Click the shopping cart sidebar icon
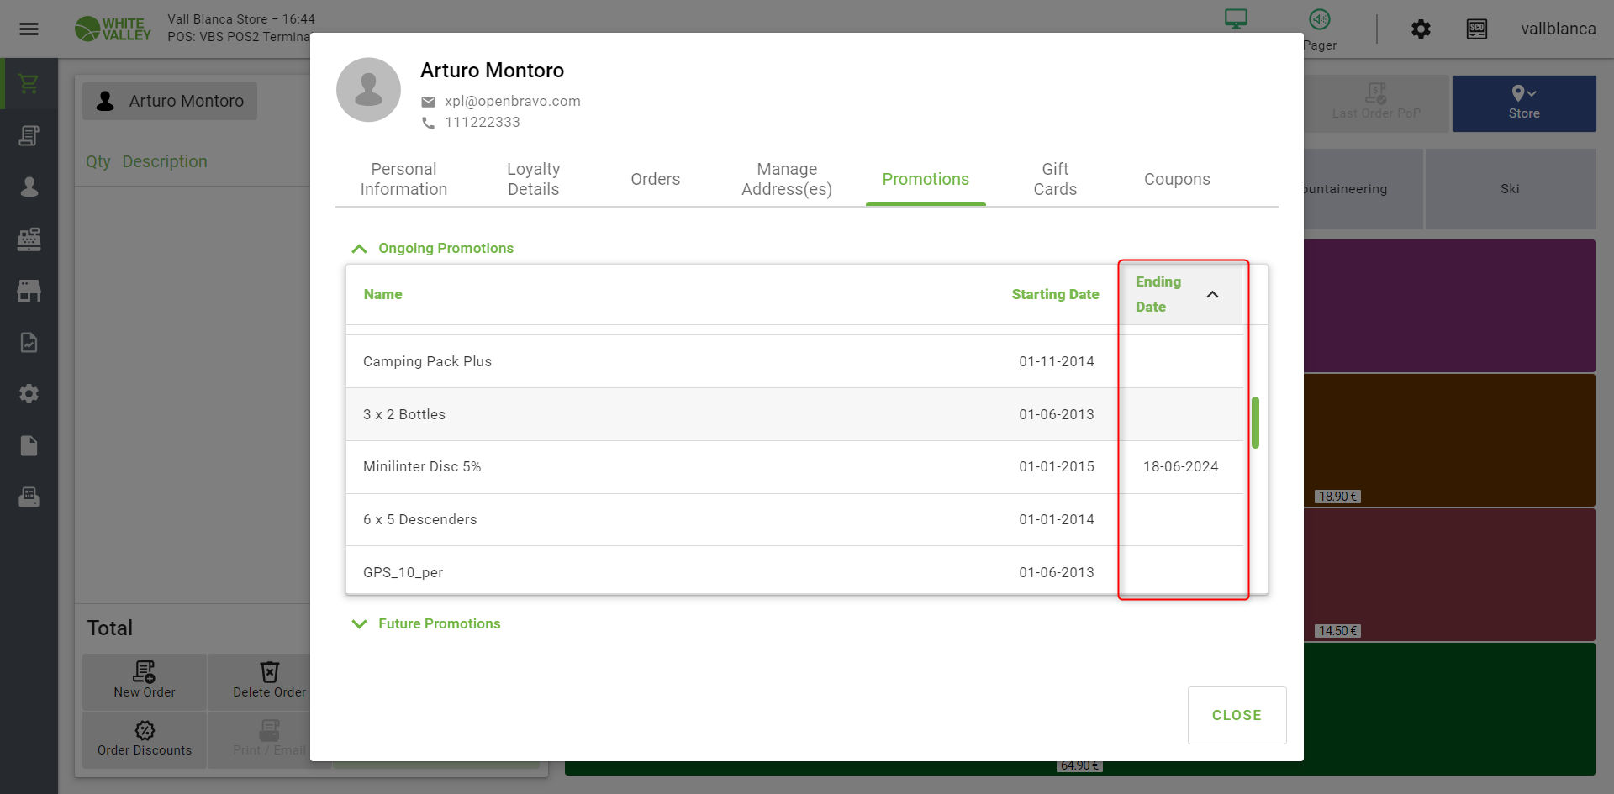 [29, 84]
